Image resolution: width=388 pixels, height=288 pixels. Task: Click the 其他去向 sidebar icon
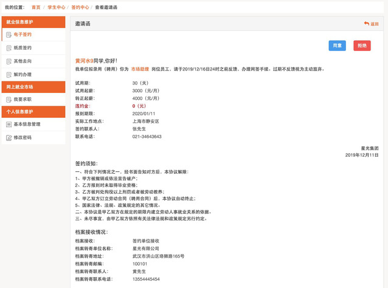tap(9, 61)
